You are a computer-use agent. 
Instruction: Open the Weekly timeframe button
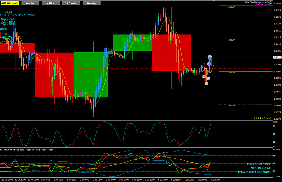[91, 3]
